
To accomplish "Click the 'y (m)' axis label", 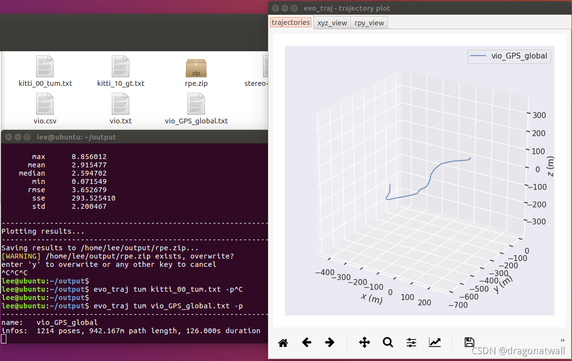I will click(x=503, y=284).
